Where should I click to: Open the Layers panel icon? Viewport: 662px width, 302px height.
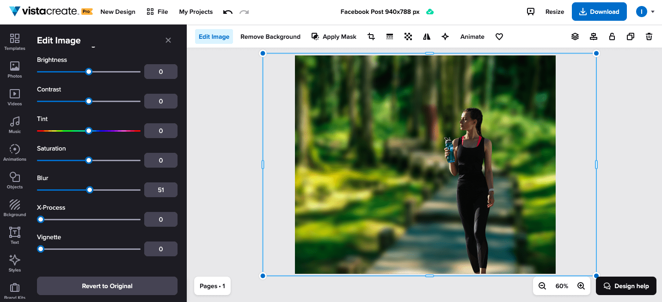[x=575, y=36]
